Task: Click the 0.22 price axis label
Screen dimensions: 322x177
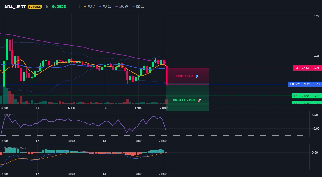Action: 316,16
